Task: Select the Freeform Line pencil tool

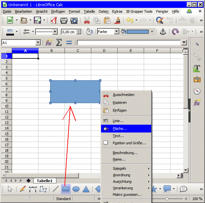Action: click(x=22, y=189)
